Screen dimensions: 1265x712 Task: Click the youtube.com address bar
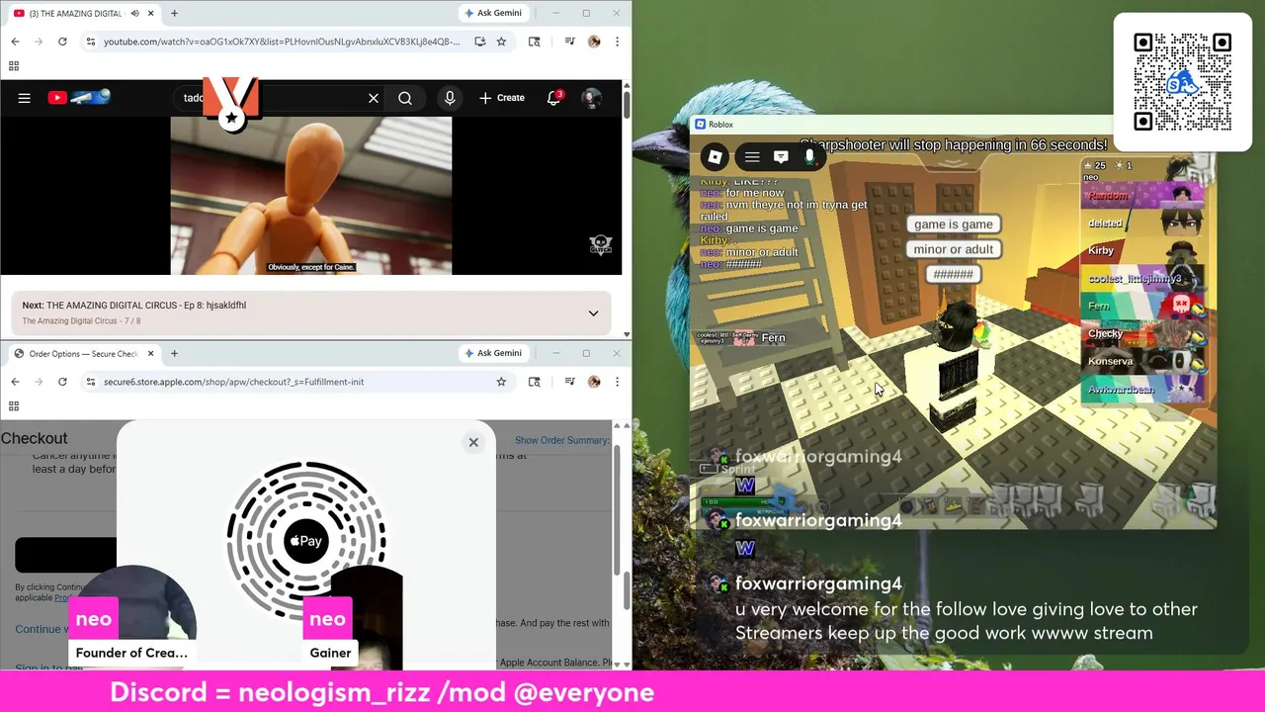click(x=282, y=42)
